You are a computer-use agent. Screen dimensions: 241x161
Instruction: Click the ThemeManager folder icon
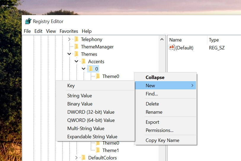pyautogui.click(x=76, y=47)
